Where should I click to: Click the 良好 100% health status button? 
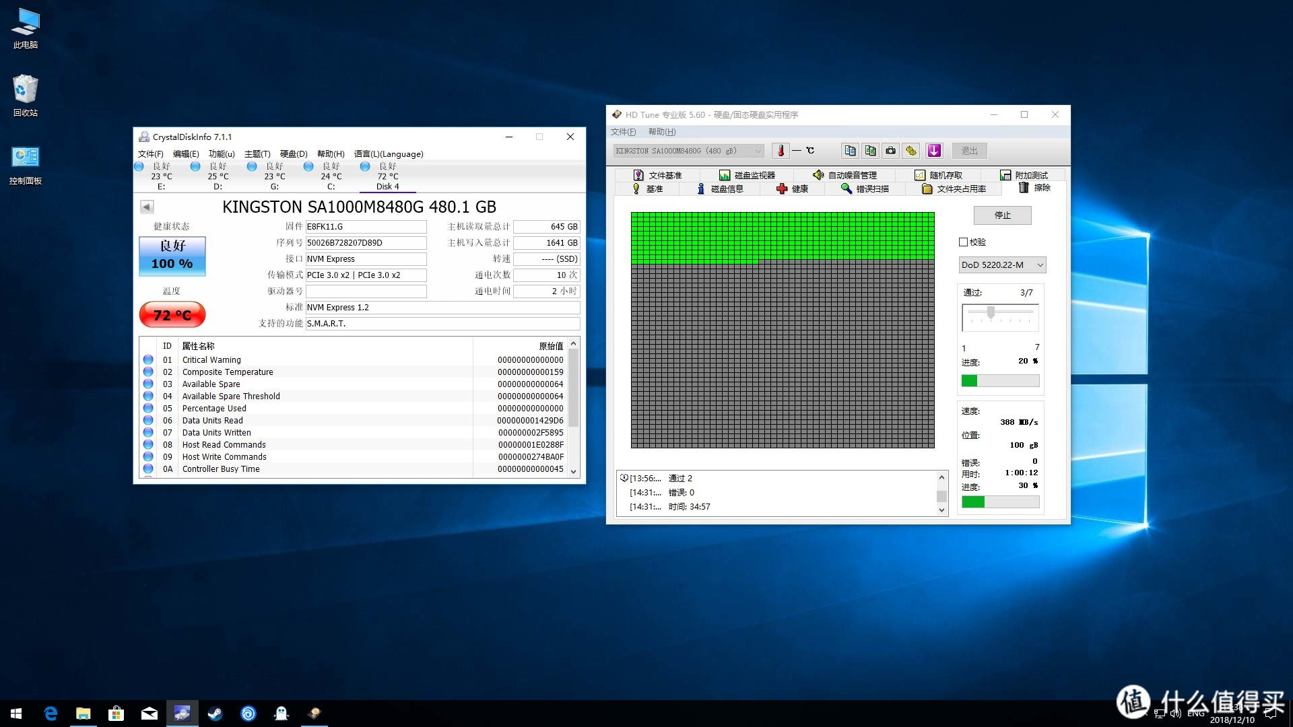point(172,256)
